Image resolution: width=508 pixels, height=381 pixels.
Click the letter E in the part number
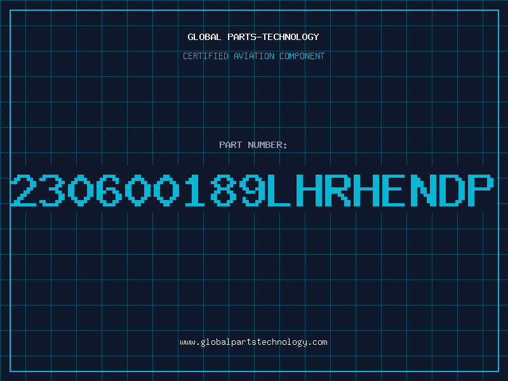(x=393, y=190)
